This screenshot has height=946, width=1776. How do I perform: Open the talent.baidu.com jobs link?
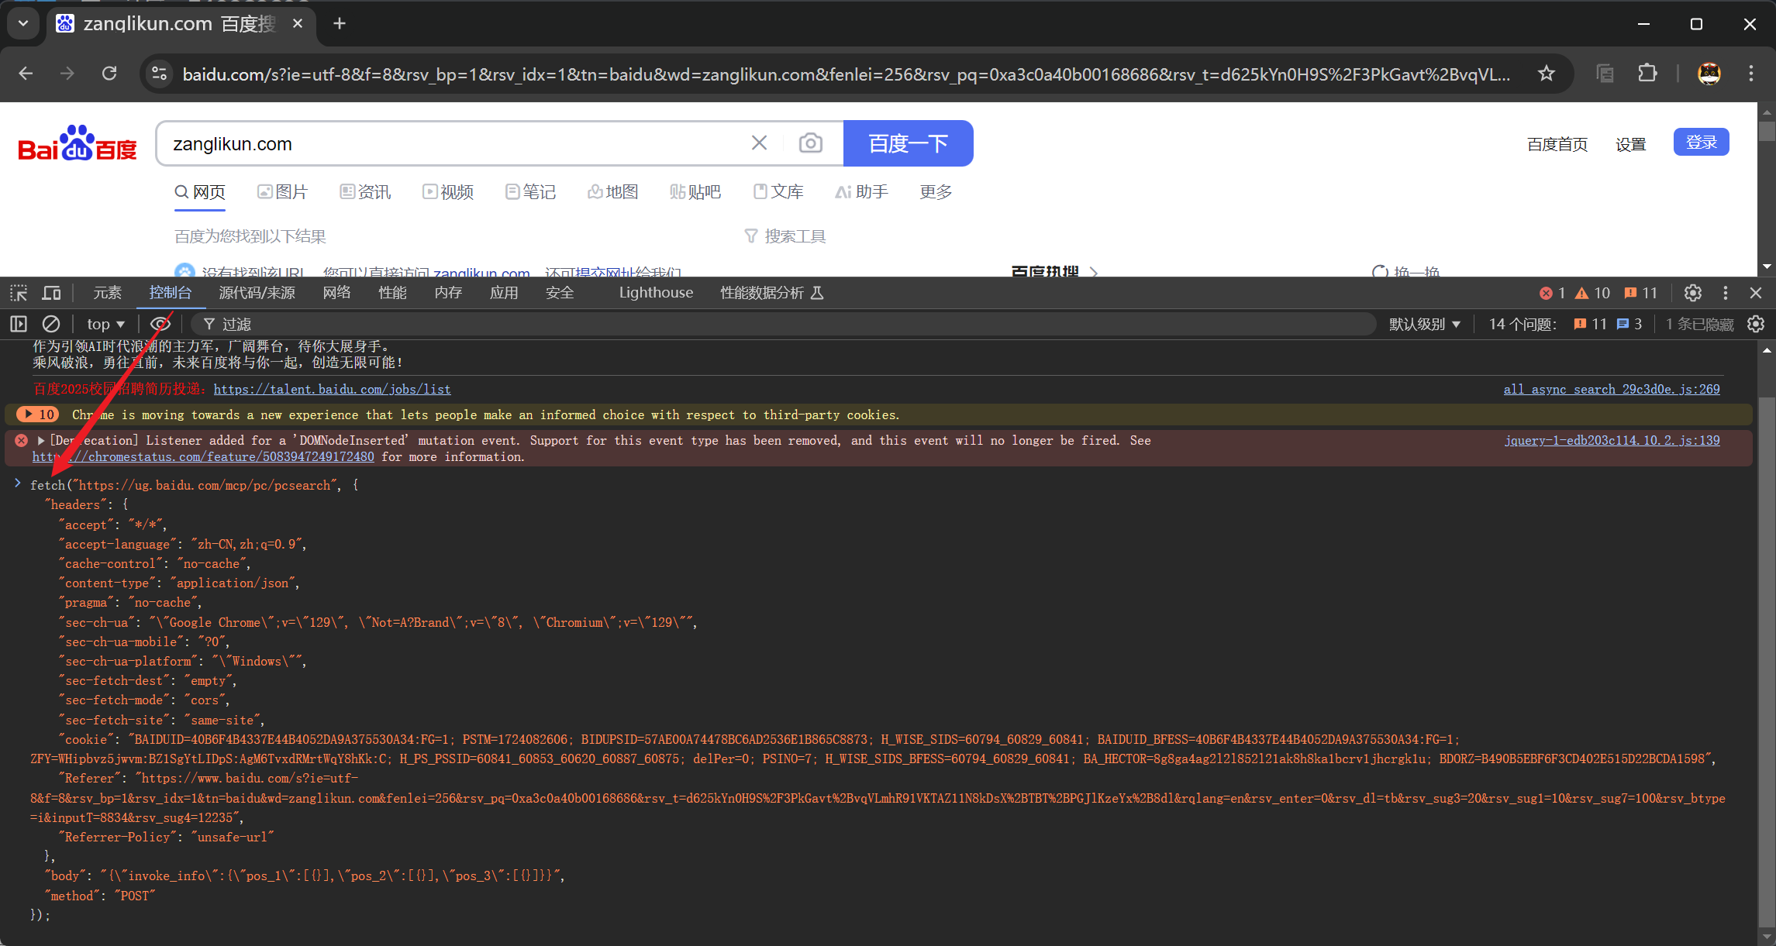click(x=333, y=389)
